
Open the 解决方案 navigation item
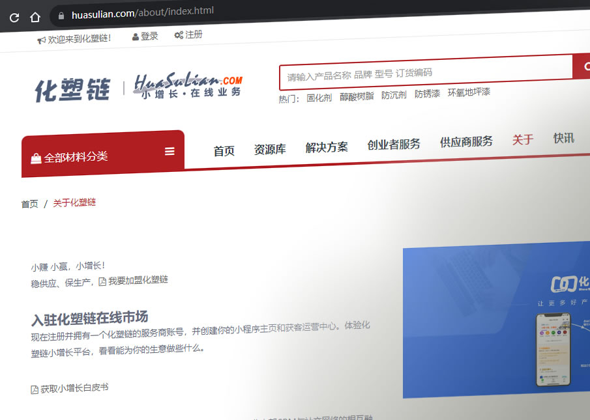coord(327,147)
